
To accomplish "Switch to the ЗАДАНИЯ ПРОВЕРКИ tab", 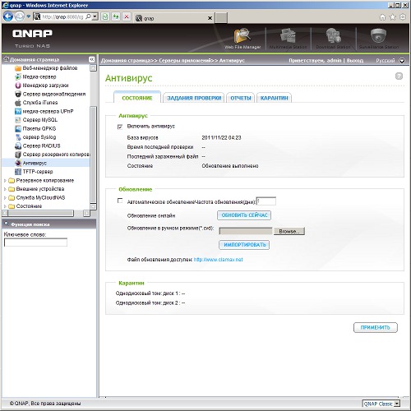I will pyautogui.click(x=194, y=98).
